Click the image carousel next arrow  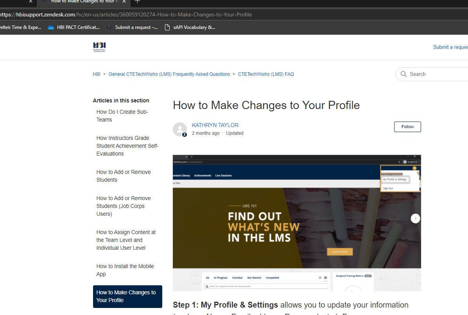click(x=415, y=218)
